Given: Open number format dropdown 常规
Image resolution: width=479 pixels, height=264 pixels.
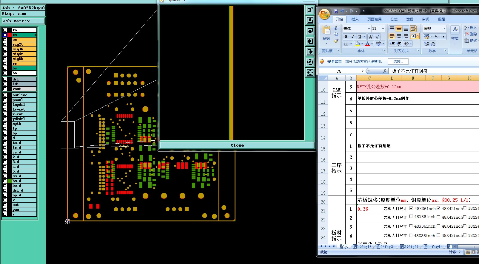Looking at the screenshot, I should pyautogui.click(x=444, y=29).
